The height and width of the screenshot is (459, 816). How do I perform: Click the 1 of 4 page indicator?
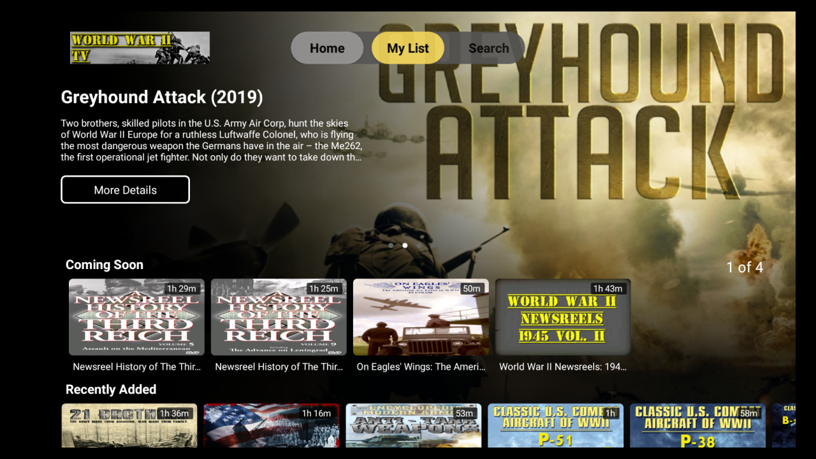745,268
